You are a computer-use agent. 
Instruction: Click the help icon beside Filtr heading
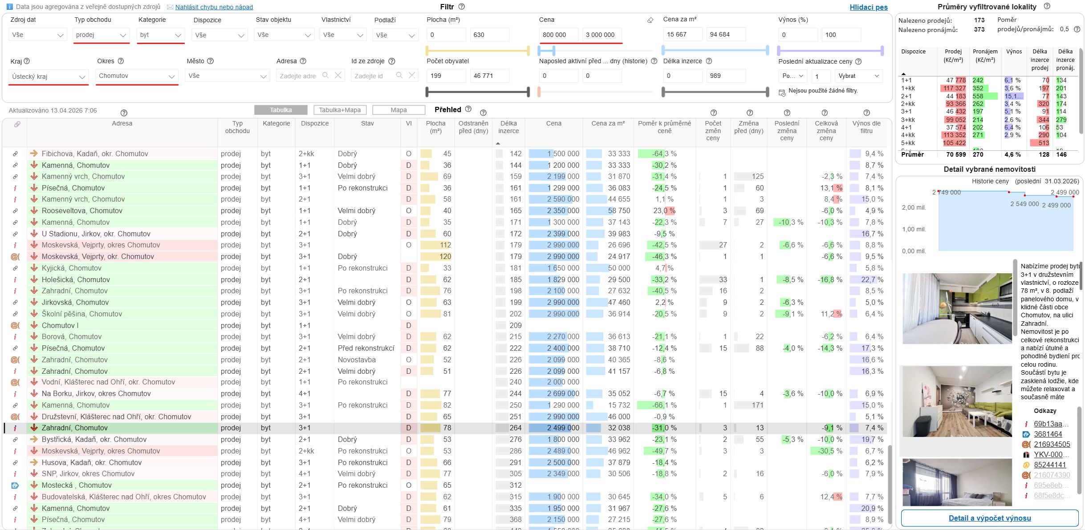pos(462,7)
